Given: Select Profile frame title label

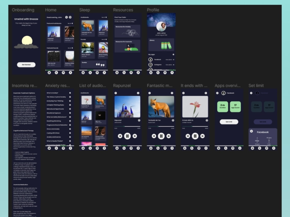Looking at the screenshot, I should coord(153,10).
